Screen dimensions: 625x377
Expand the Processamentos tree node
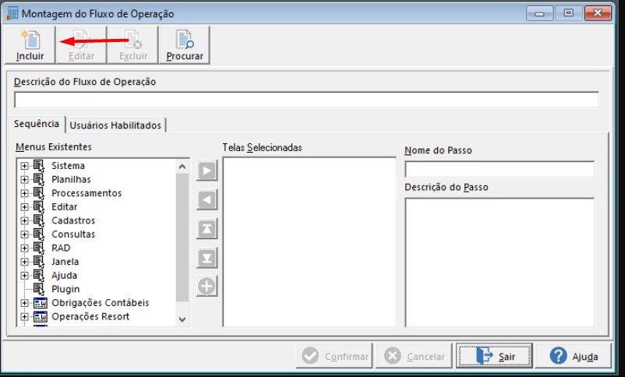[25, 193]
